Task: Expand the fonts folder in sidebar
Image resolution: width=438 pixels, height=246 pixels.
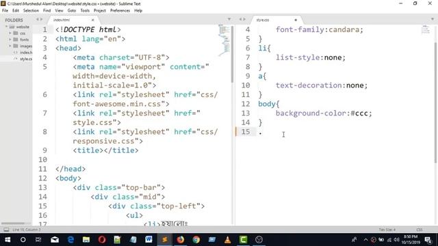Action: 10,40
